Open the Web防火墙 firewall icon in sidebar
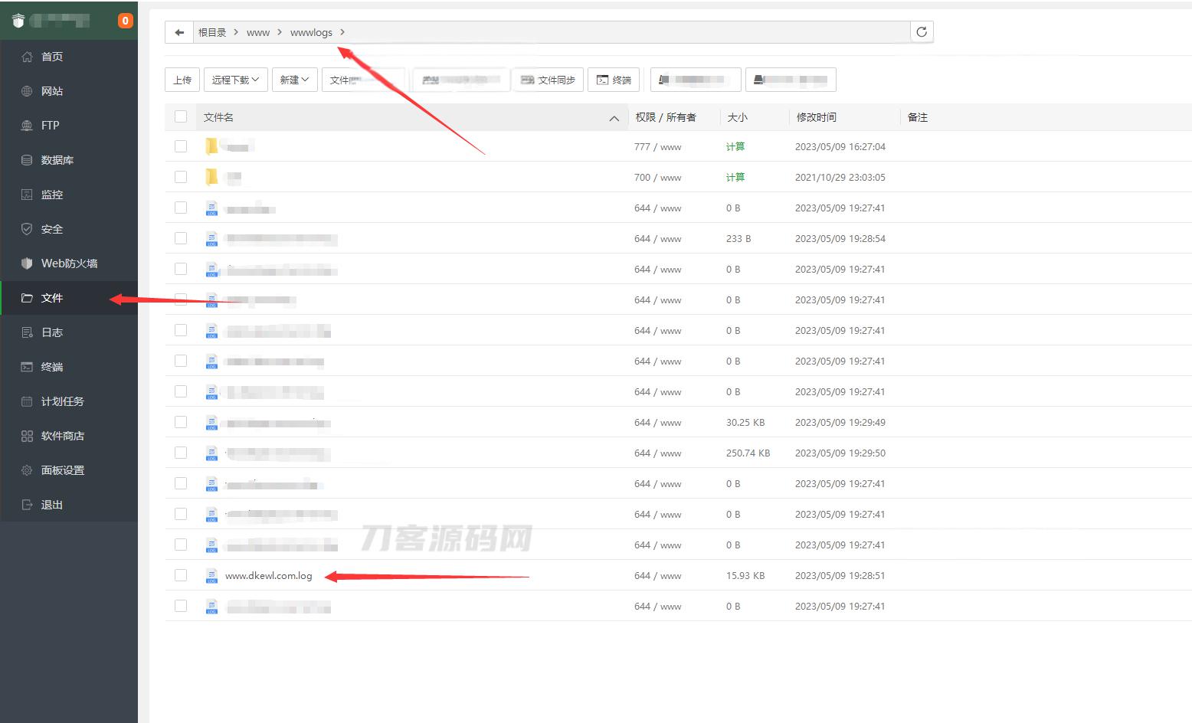This screenshot has width=1192, height=723. click(x=27, y=263)
